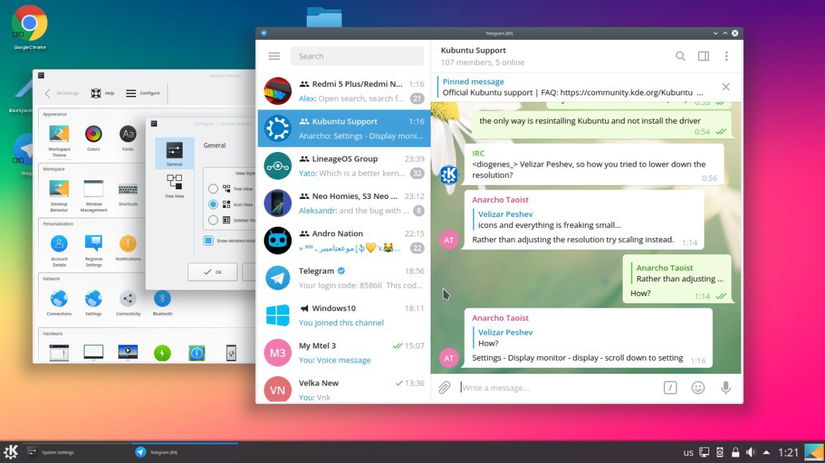
Task: Open keyboard layout 'us' indicator
Action: point(688,453)
